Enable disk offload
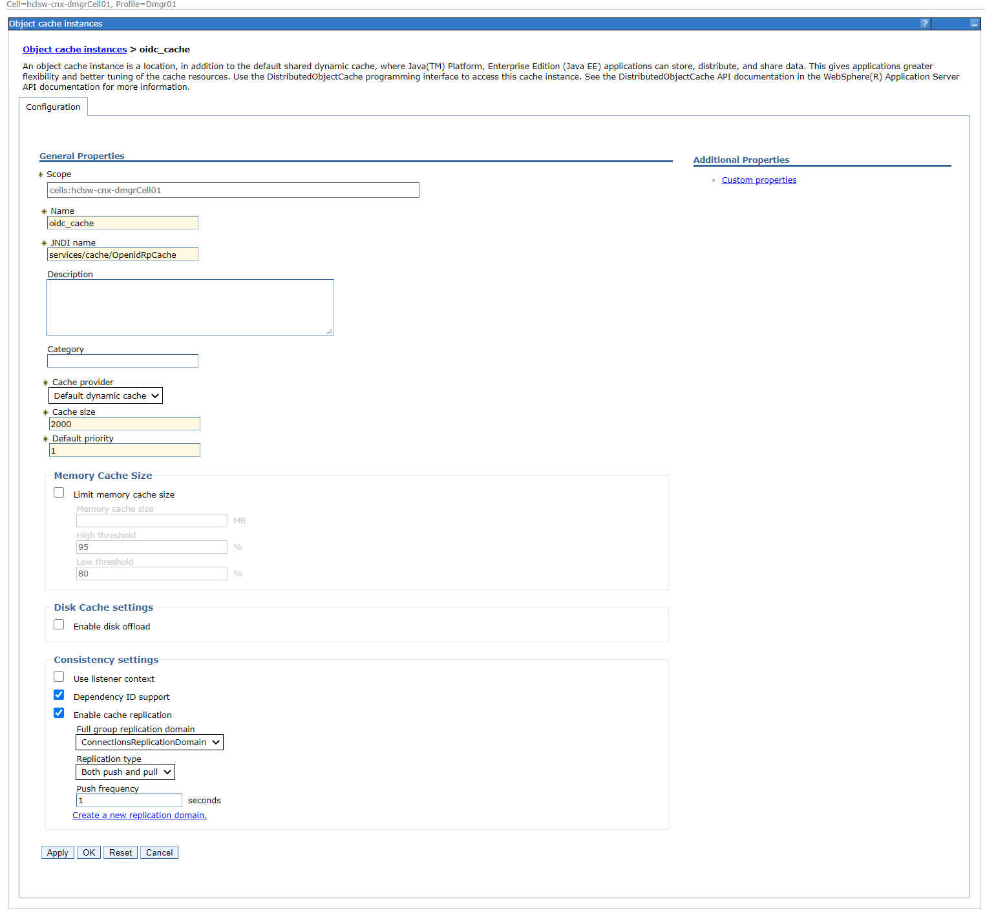 [59, 624]
